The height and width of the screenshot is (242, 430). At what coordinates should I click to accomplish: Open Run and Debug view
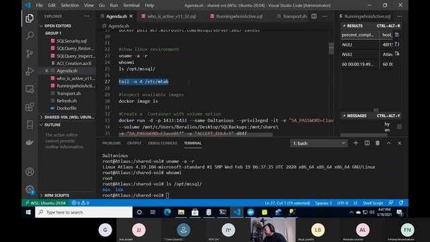[x=30, y=71]
